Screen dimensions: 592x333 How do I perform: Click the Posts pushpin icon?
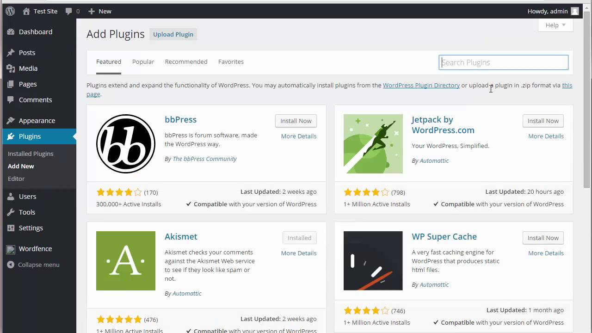click(x=11, y=53)
